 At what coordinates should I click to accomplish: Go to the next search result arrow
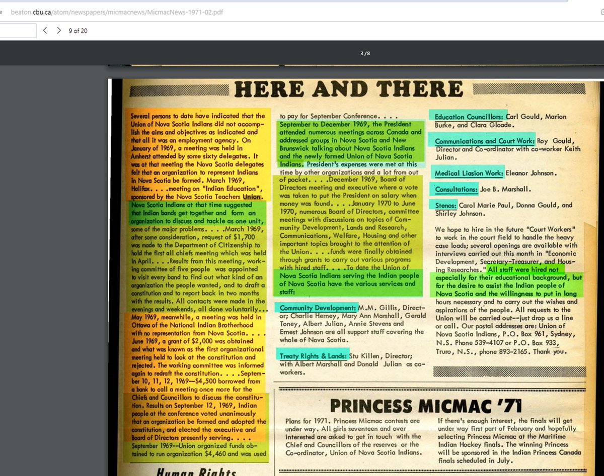pos(59,31)
